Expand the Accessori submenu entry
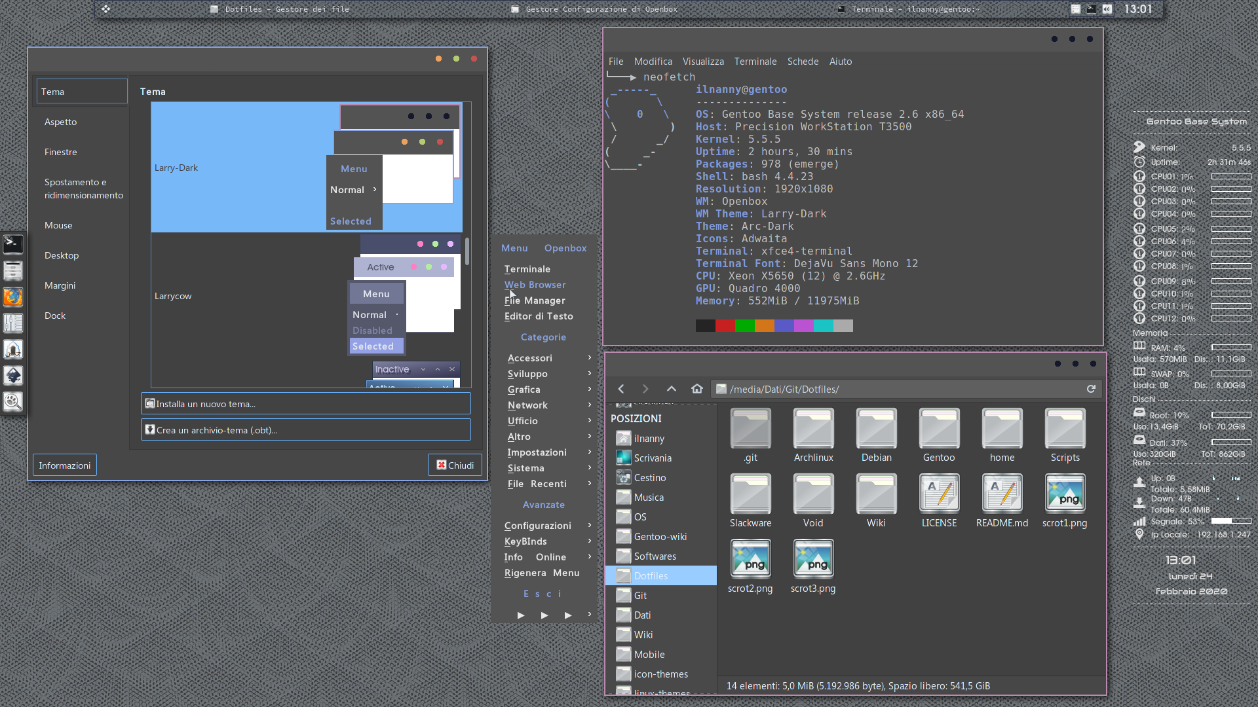This screenshot has width=1258, height=707. tap(544, 357)
